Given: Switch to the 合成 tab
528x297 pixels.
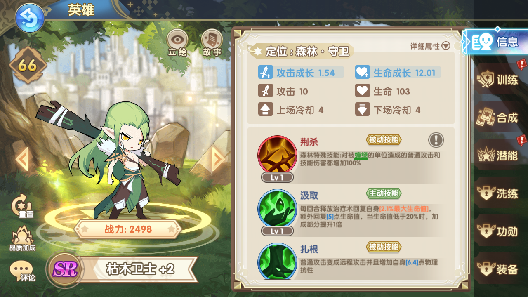Looking at the screenshot, I should [498, 118].
